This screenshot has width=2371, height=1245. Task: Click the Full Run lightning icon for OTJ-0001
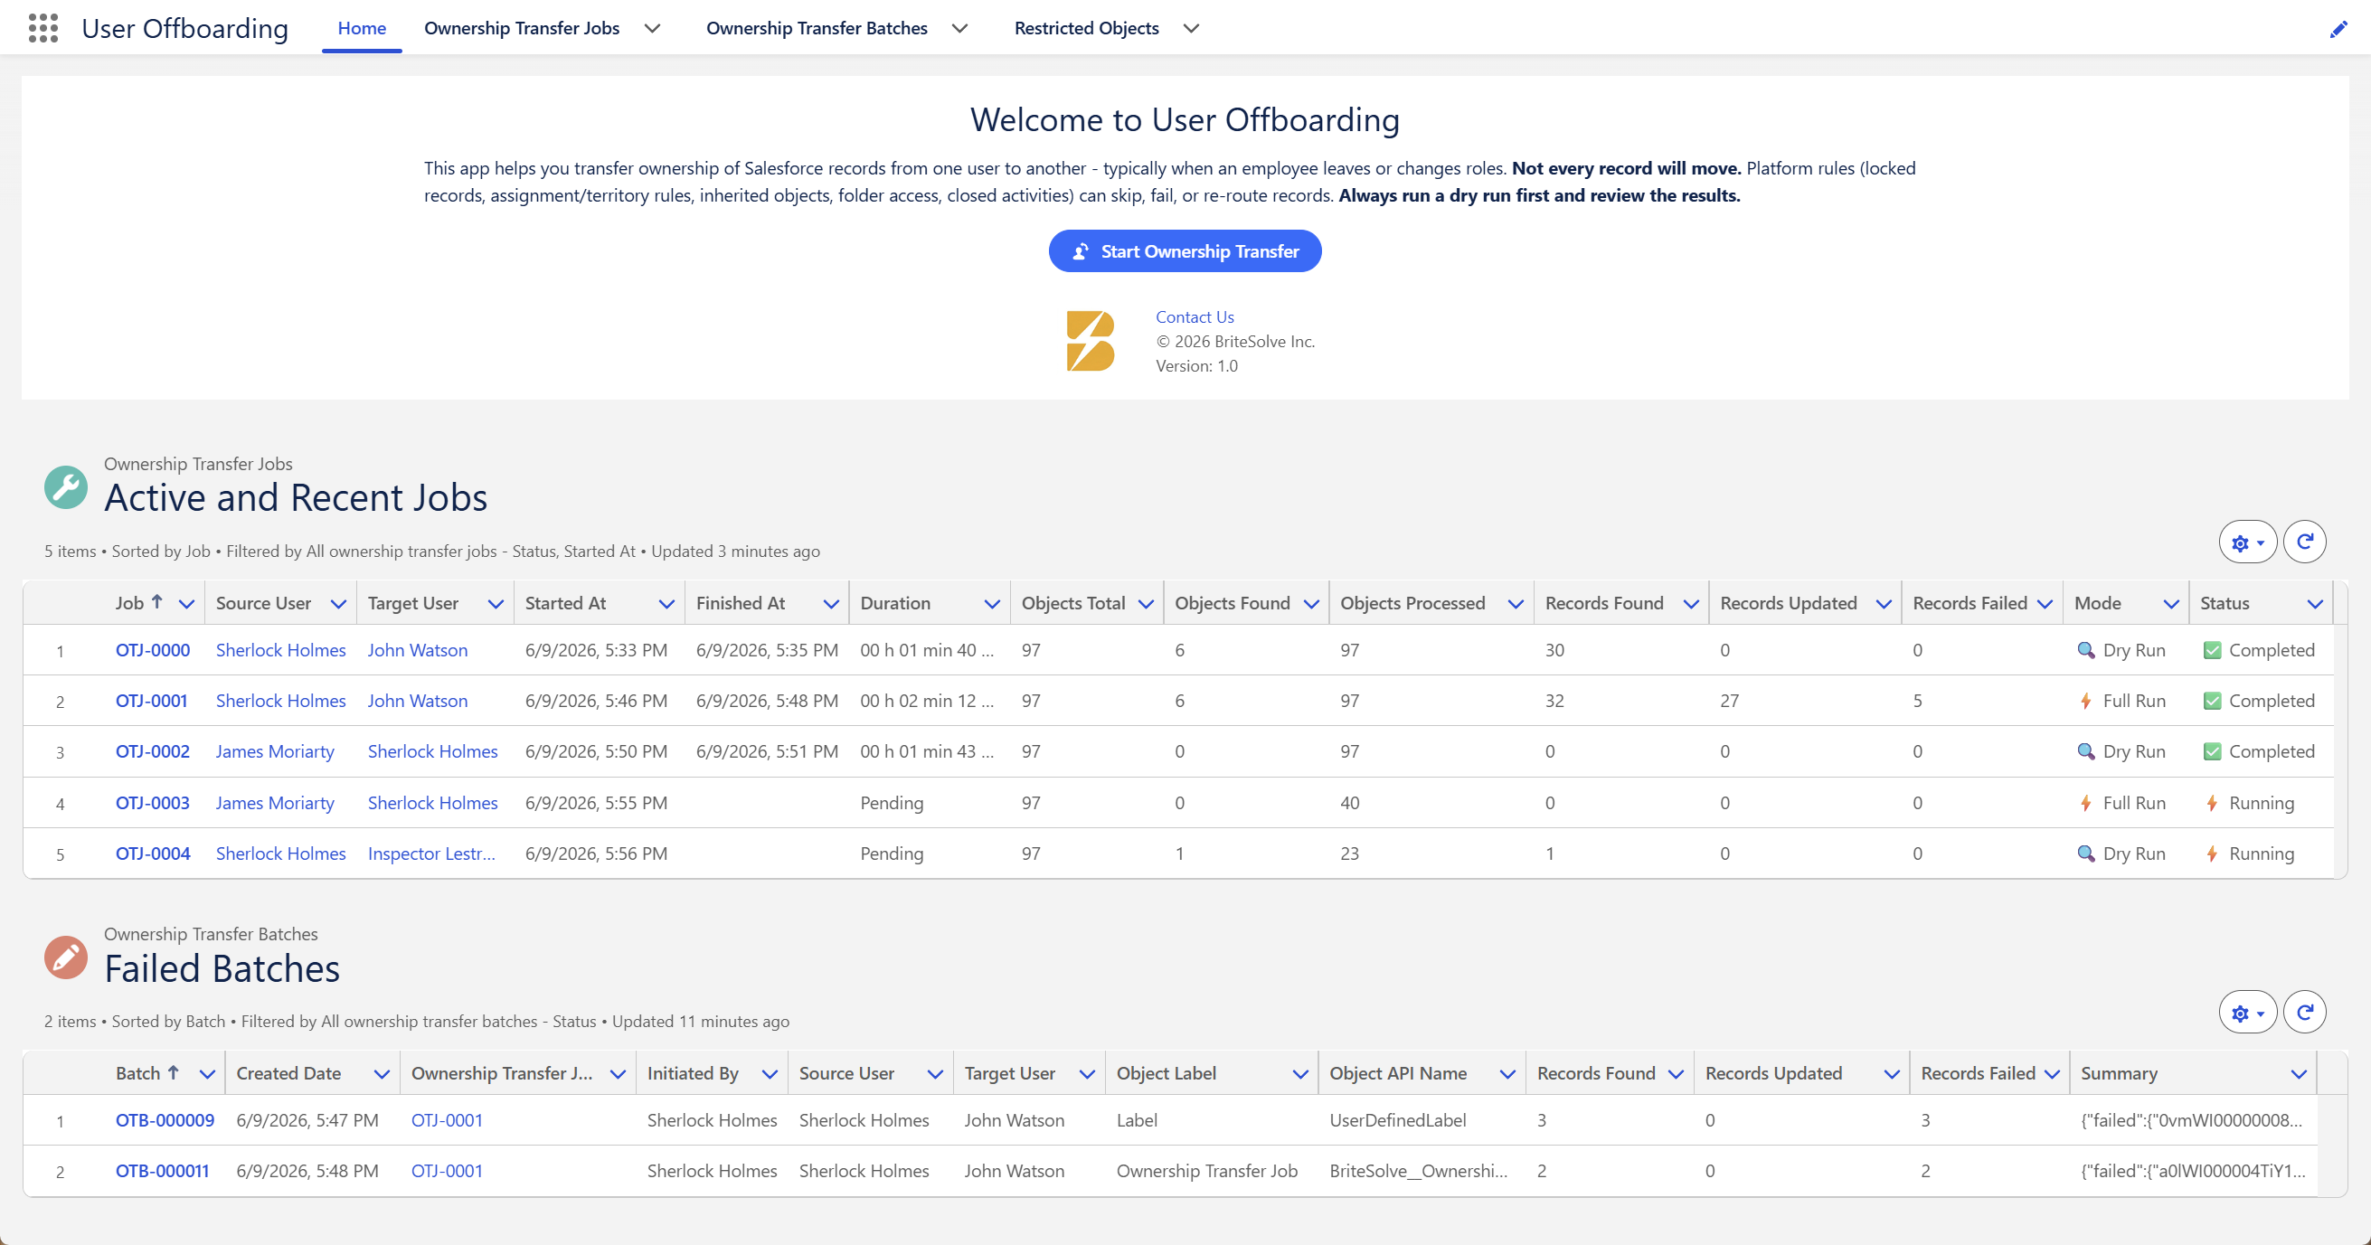2085,702
